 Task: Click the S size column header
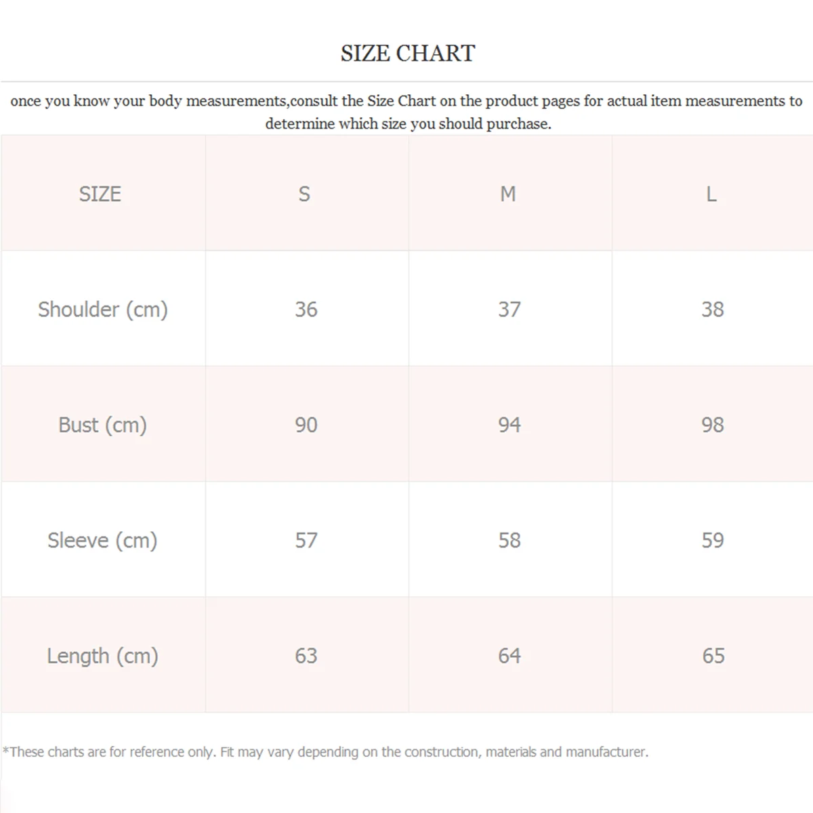click(x=304, y=194)
